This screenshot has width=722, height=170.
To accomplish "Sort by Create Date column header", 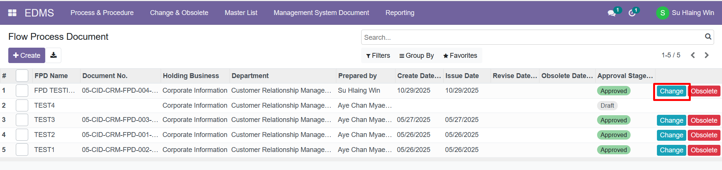I will coord(419,76).
